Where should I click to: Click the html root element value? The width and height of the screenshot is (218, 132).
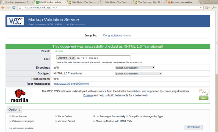pos(56,79)
